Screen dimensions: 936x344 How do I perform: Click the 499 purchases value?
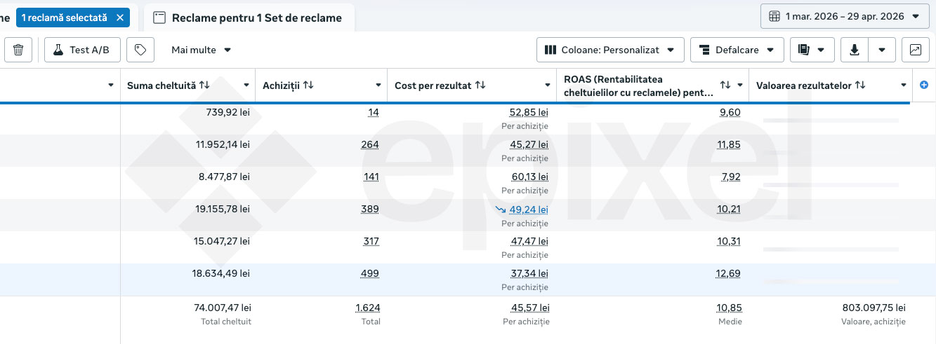(369, 273)
